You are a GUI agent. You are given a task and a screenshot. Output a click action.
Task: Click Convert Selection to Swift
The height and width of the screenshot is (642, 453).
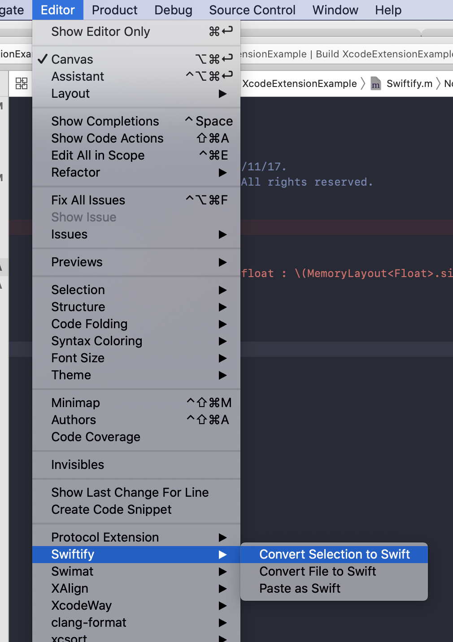pos(334,554)
